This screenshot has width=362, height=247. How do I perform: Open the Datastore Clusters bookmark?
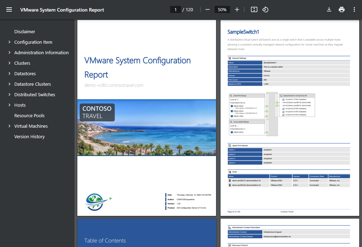33,84
